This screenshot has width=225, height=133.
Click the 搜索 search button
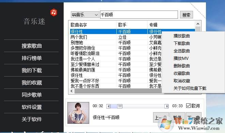[187, 15]
